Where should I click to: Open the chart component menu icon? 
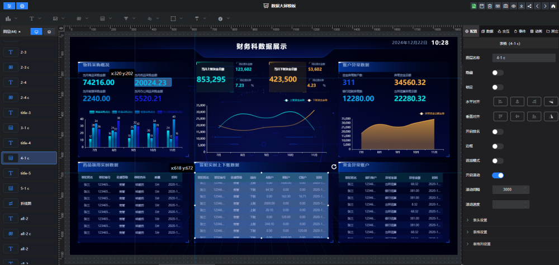8,18
